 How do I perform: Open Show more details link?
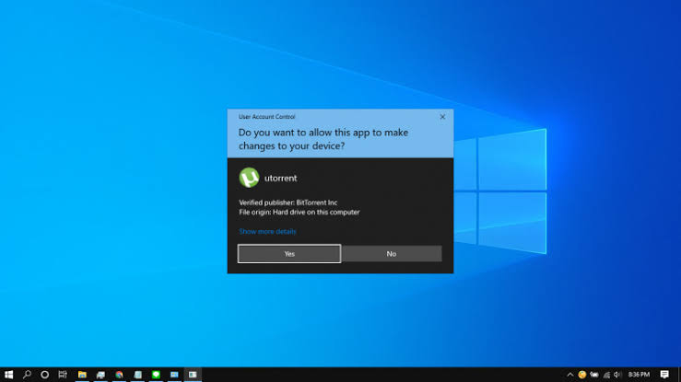(267, 232)
